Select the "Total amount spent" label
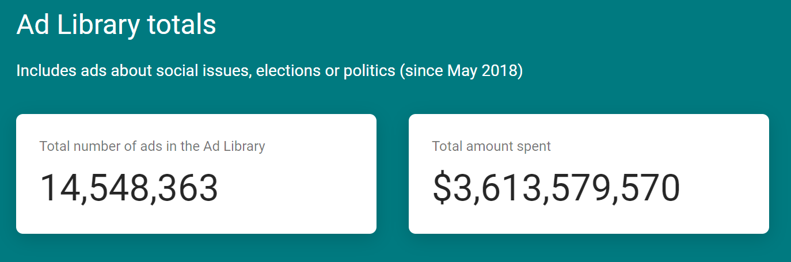Viewport: 791px width, 262px height. 491,146
